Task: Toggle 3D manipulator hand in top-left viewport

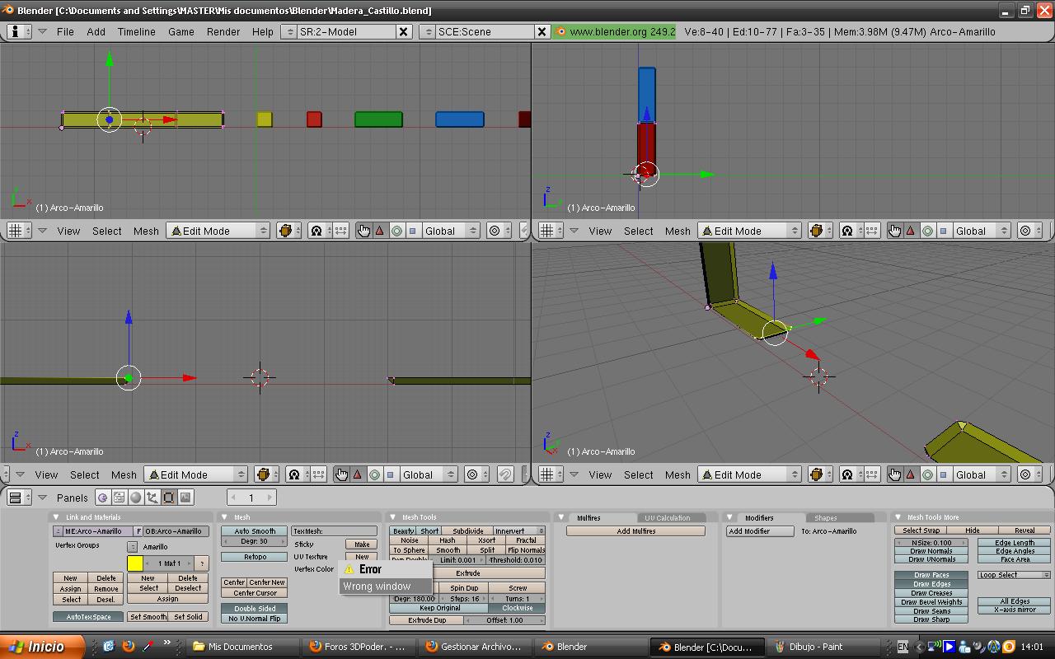Action: pyautogui.click(x=363, y=231)
